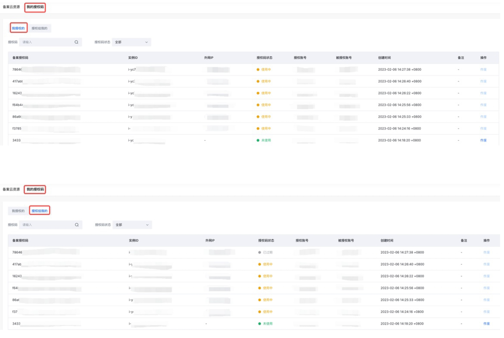Screen dimensions: 504x338
Task: Click 2023-02-06 14:26:22 timestamp in 我授权的 list
Action: tap(400, 93)
